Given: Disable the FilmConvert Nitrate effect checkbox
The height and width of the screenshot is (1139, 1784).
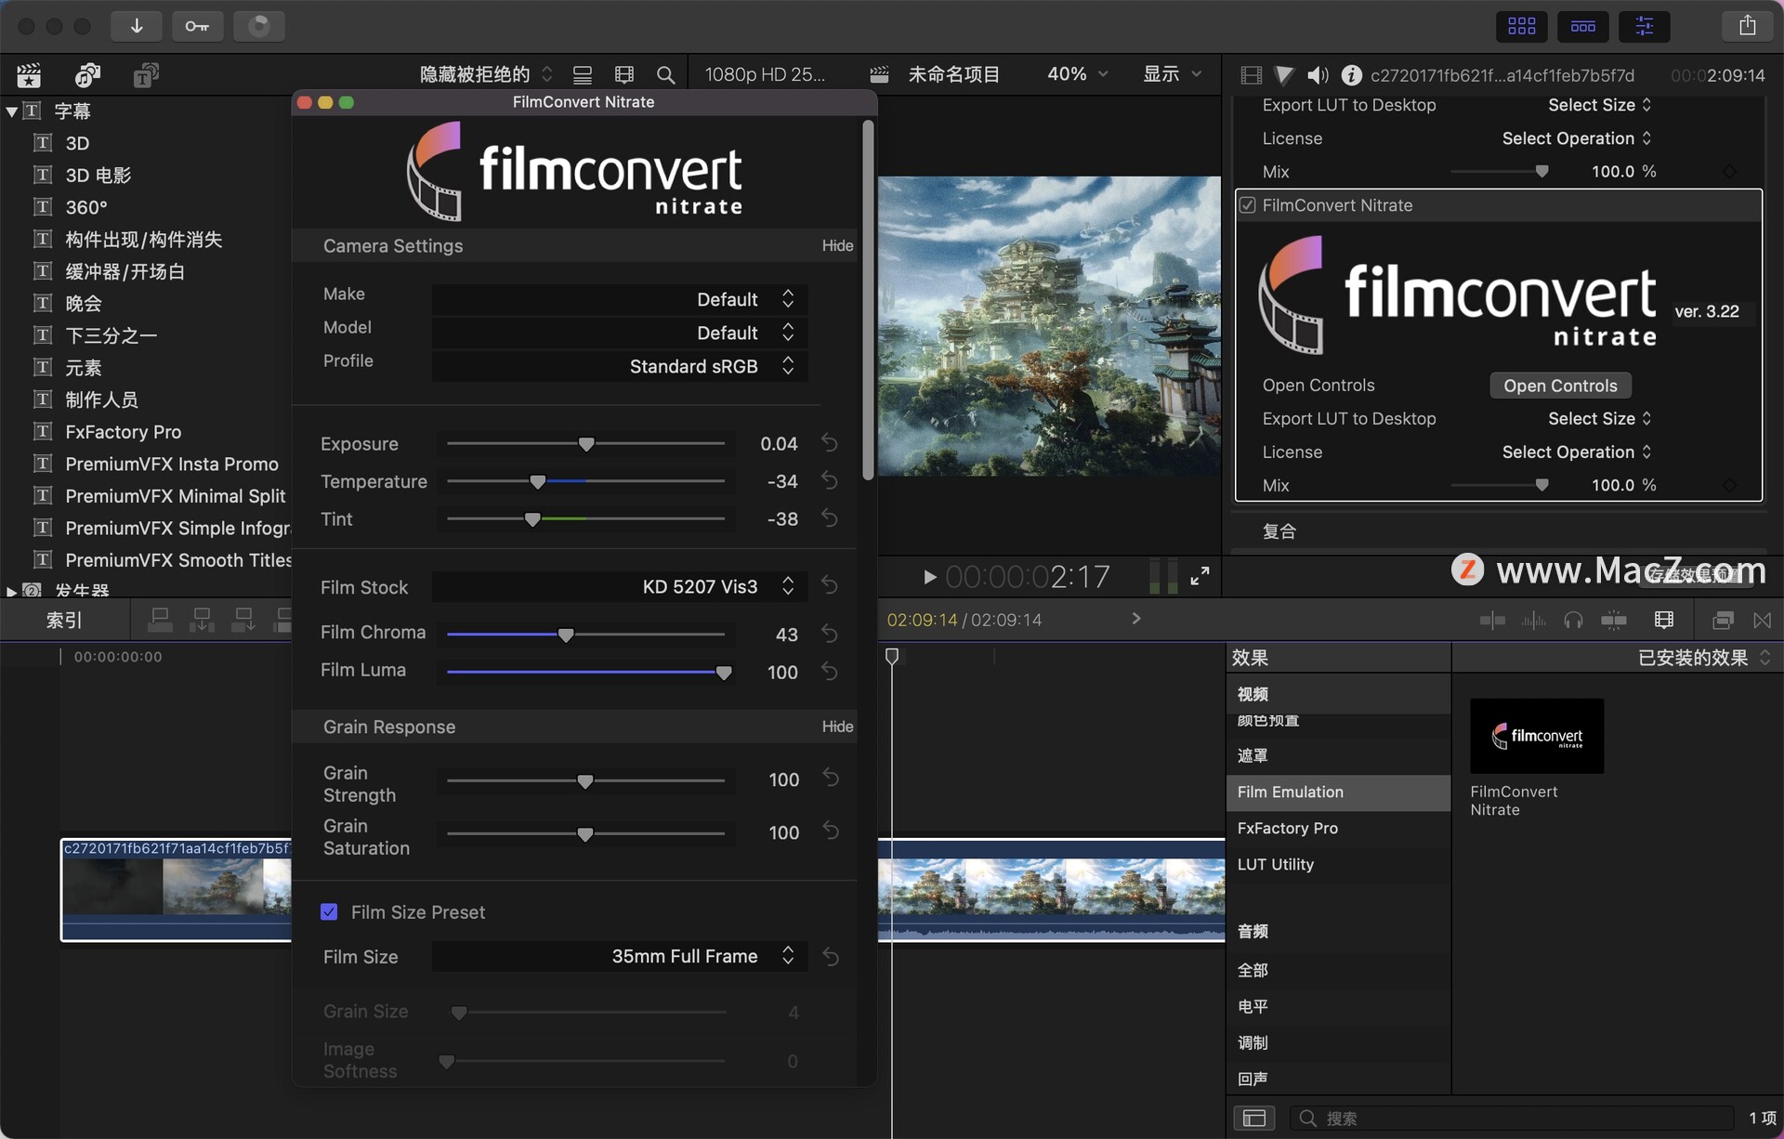Looking at the screenshot, I should pyautogui.click(x=1248, y=205).
